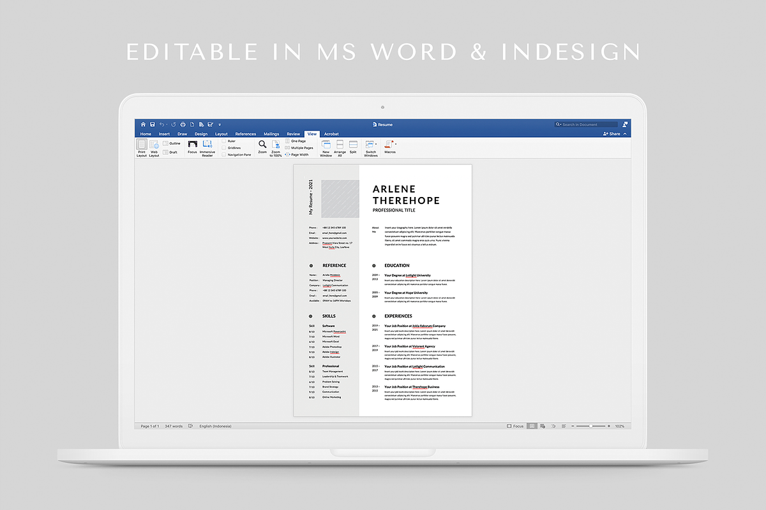The image size is (766, 510).
Task: Click zoom in plus button
Action: pyautogui.click(x=609, y=426)
